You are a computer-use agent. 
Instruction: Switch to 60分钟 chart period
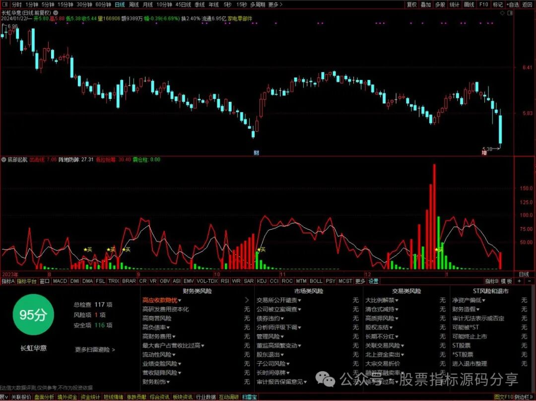(103, 4)
